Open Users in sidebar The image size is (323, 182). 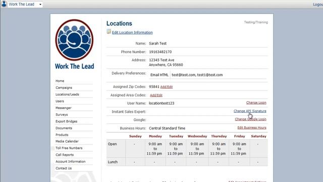tap(60, 101)
